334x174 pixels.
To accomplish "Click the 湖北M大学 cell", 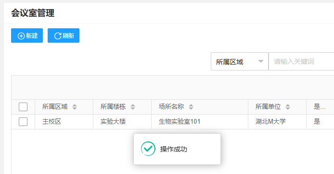I will 270,122.
